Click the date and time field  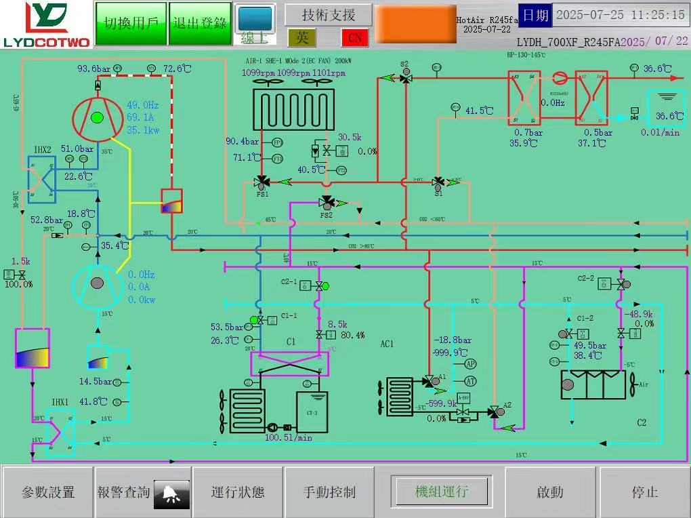pos(620,14)
